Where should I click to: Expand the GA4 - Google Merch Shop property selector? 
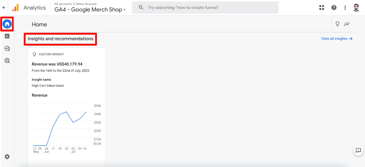[90, 10]
